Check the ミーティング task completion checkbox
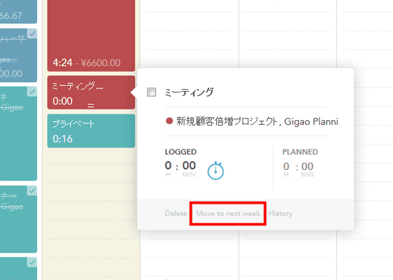This screenshot has height=280, width=393. pos(152,92)
